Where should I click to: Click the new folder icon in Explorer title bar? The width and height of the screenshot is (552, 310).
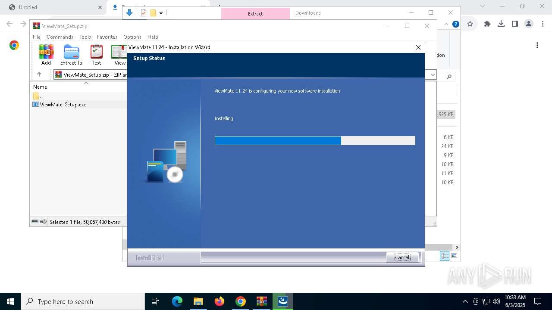point(153,13)
